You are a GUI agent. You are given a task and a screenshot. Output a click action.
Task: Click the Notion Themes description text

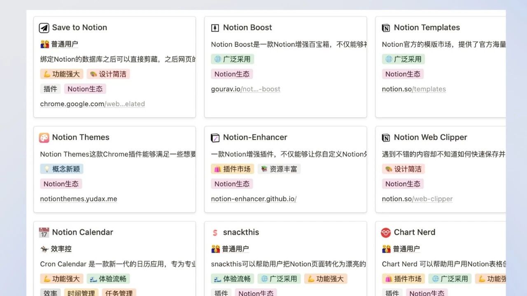click(118, 154)
